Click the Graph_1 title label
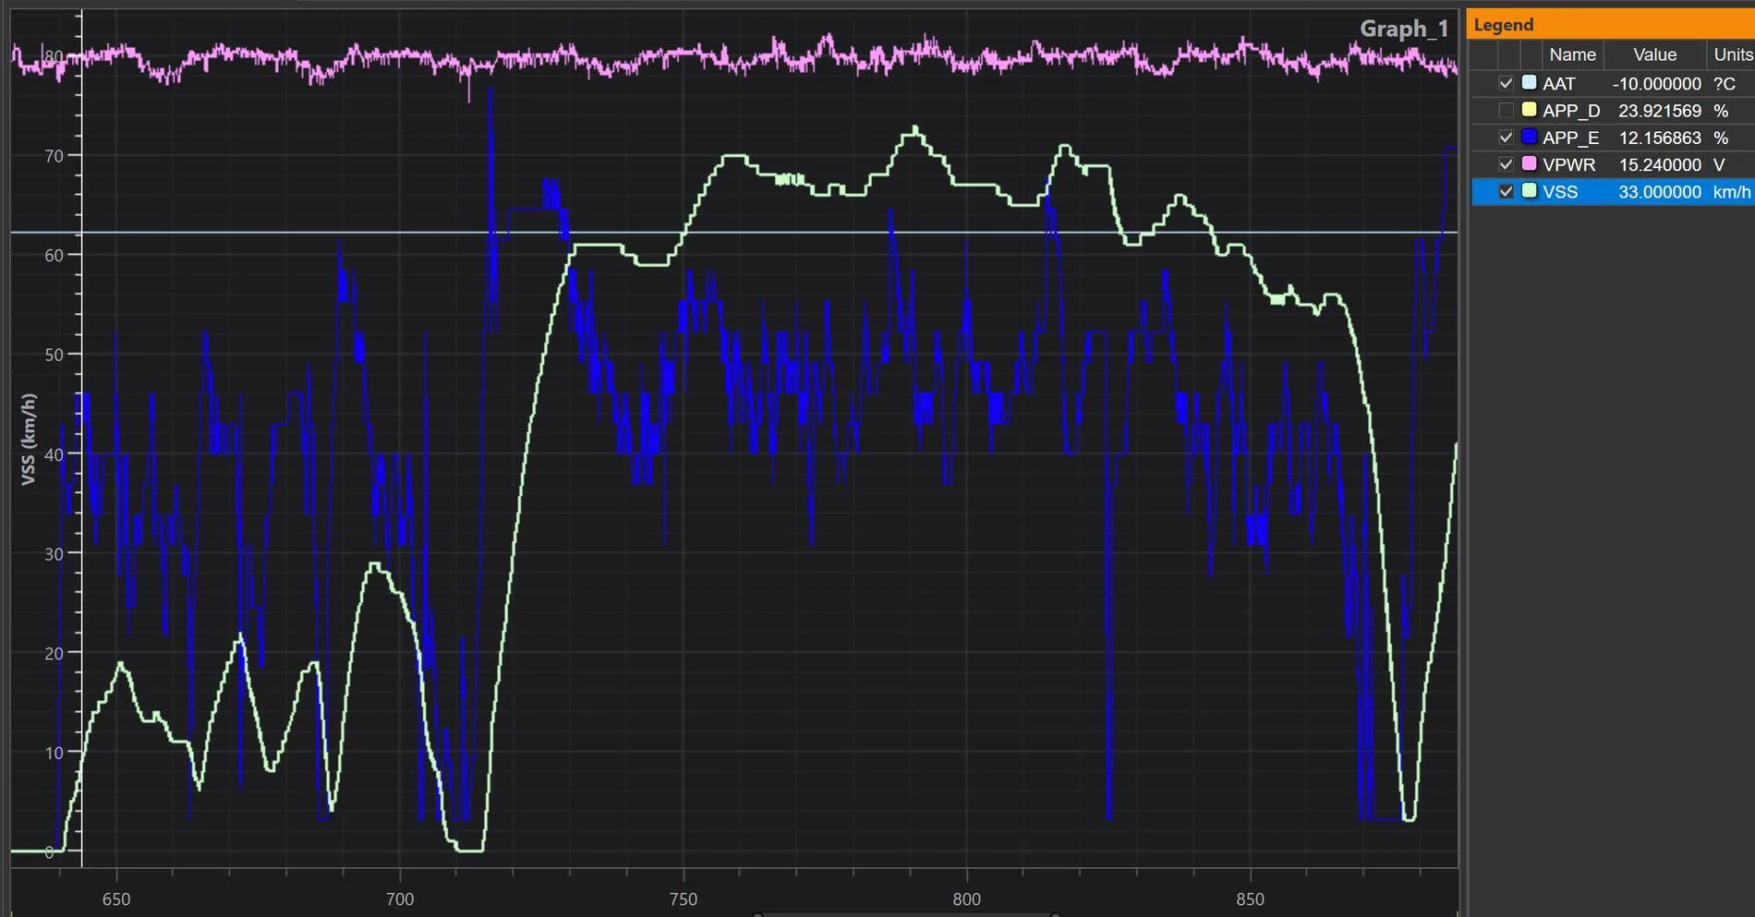 pos(1403,29)
